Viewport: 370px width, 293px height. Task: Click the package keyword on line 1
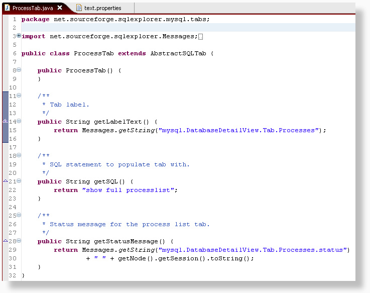36,20
